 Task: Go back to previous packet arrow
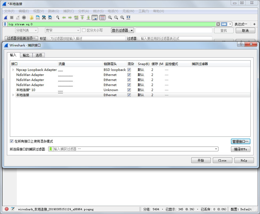[x=64, y=18]
